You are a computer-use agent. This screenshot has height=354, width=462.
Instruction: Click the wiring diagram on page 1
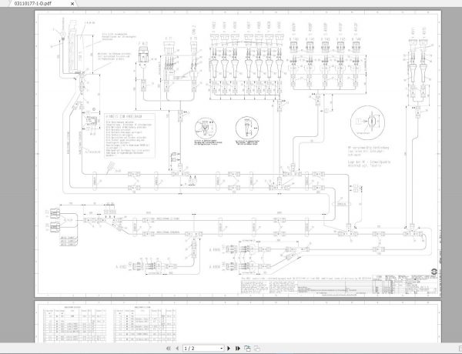point(238,154)
